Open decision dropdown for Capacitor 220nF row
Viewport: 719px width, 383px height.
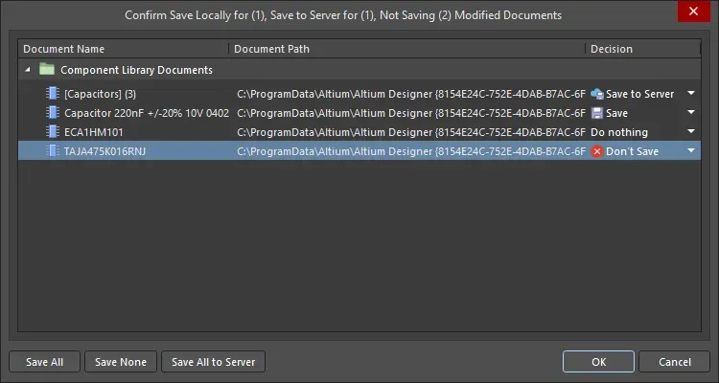point(691,113)
